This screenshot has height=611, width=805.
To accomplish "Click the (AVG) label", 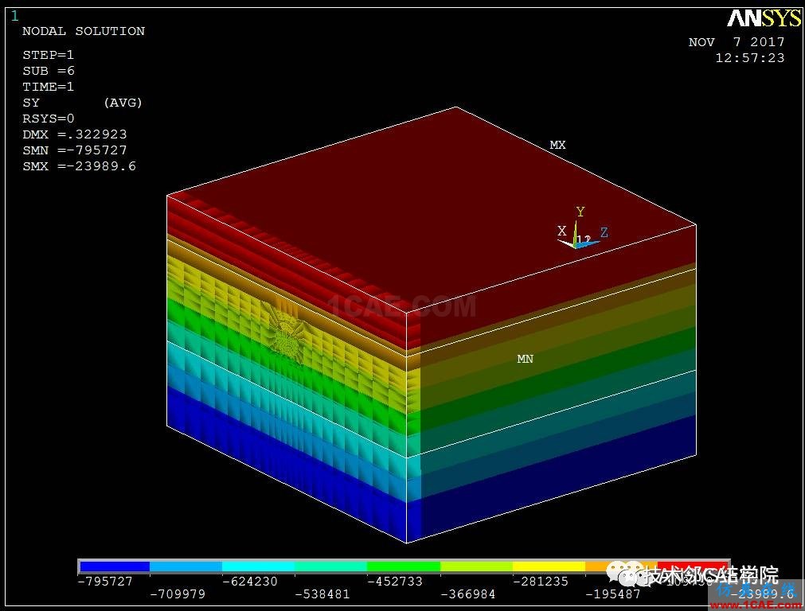I will click(123, 103).
